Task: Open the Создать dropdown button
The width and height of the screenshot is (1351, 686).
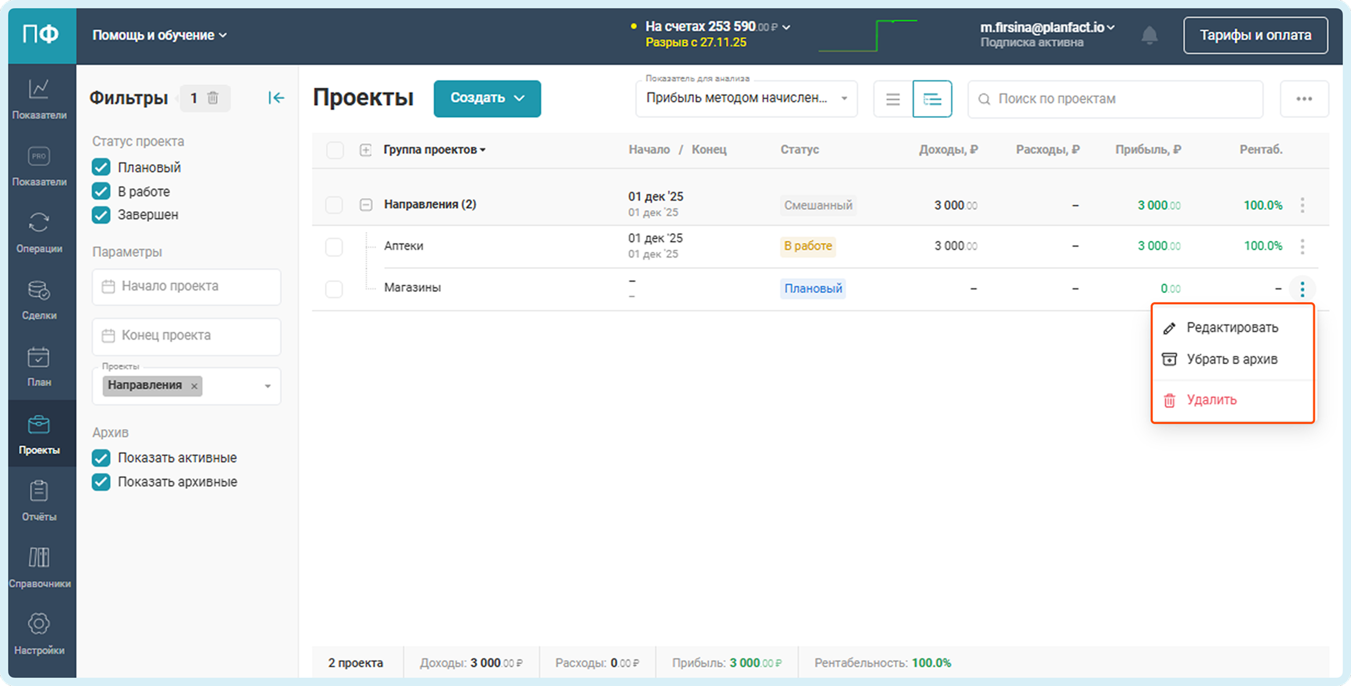Action: pyautogui.click(x=487, y=99)
